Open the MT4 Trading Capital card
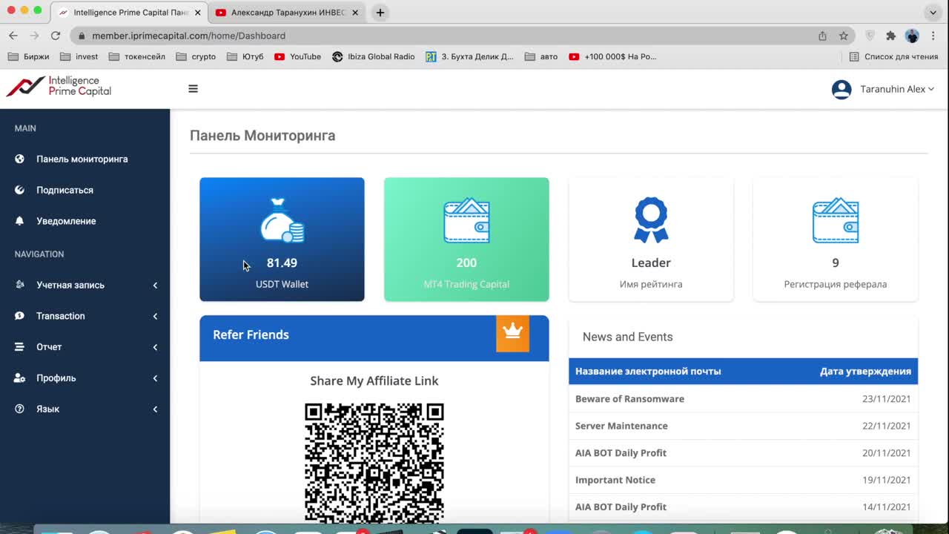 [466, 240]
